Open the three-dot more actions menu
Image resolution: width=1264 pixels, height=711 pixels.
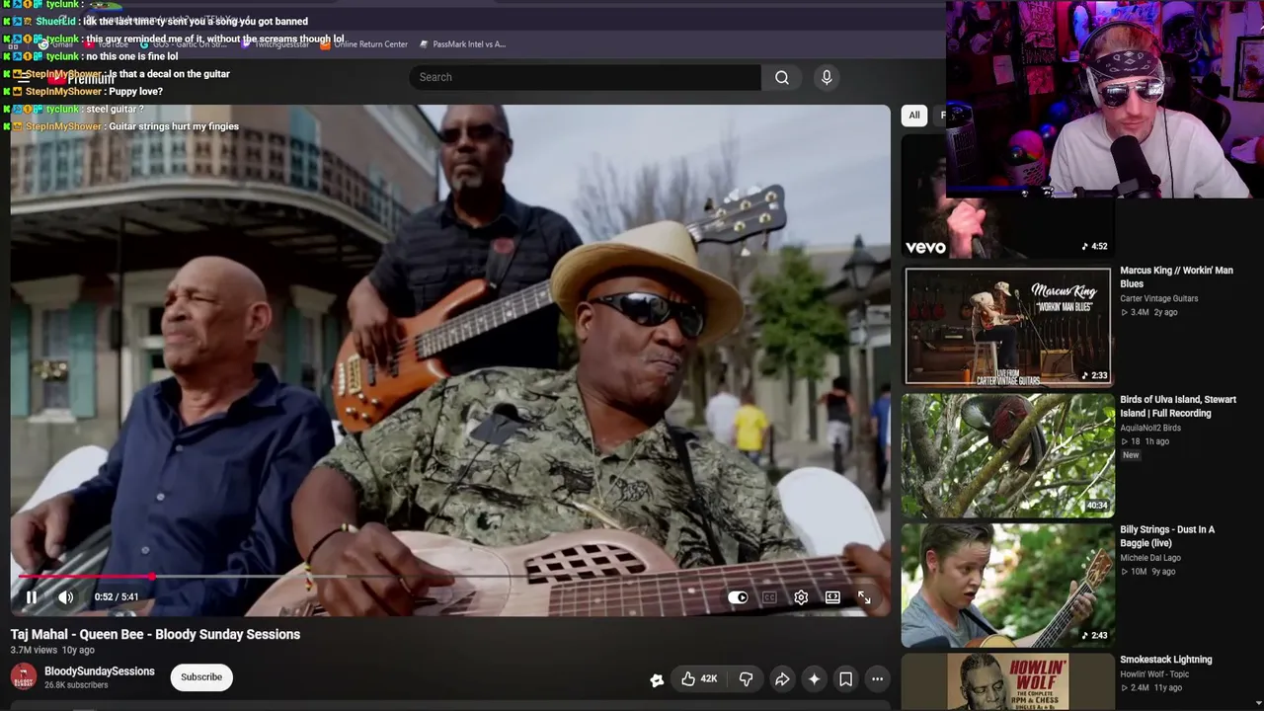click(x=877, y=679)
